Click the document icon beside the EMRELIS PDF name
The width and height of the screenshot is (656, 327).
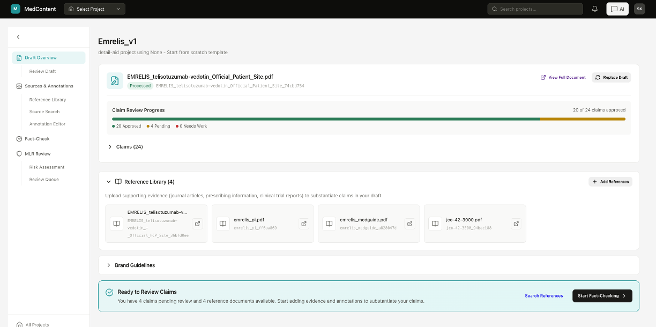(x=115, y=80)
